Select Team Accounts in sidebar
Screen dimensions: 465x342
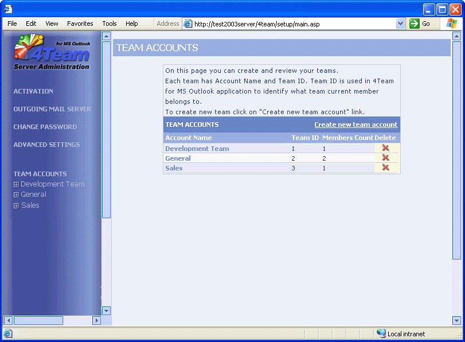(40, 174)
